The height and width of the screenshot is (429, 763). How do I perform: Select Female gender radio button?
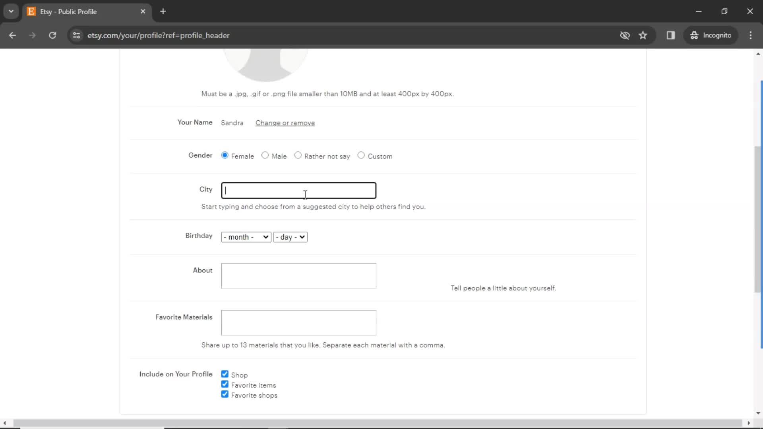pyautogui.click(x=225, y=156)
